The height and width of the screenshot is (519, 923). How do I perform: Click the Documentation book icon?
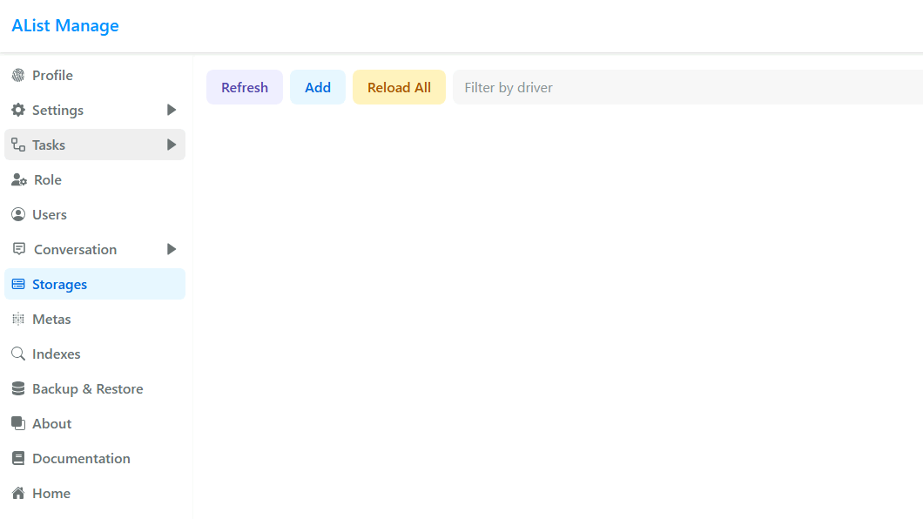18,459
